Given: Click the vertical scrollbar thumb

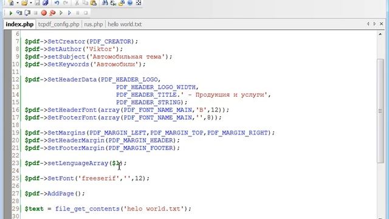Looking at the screenshot, I should 380,111.
